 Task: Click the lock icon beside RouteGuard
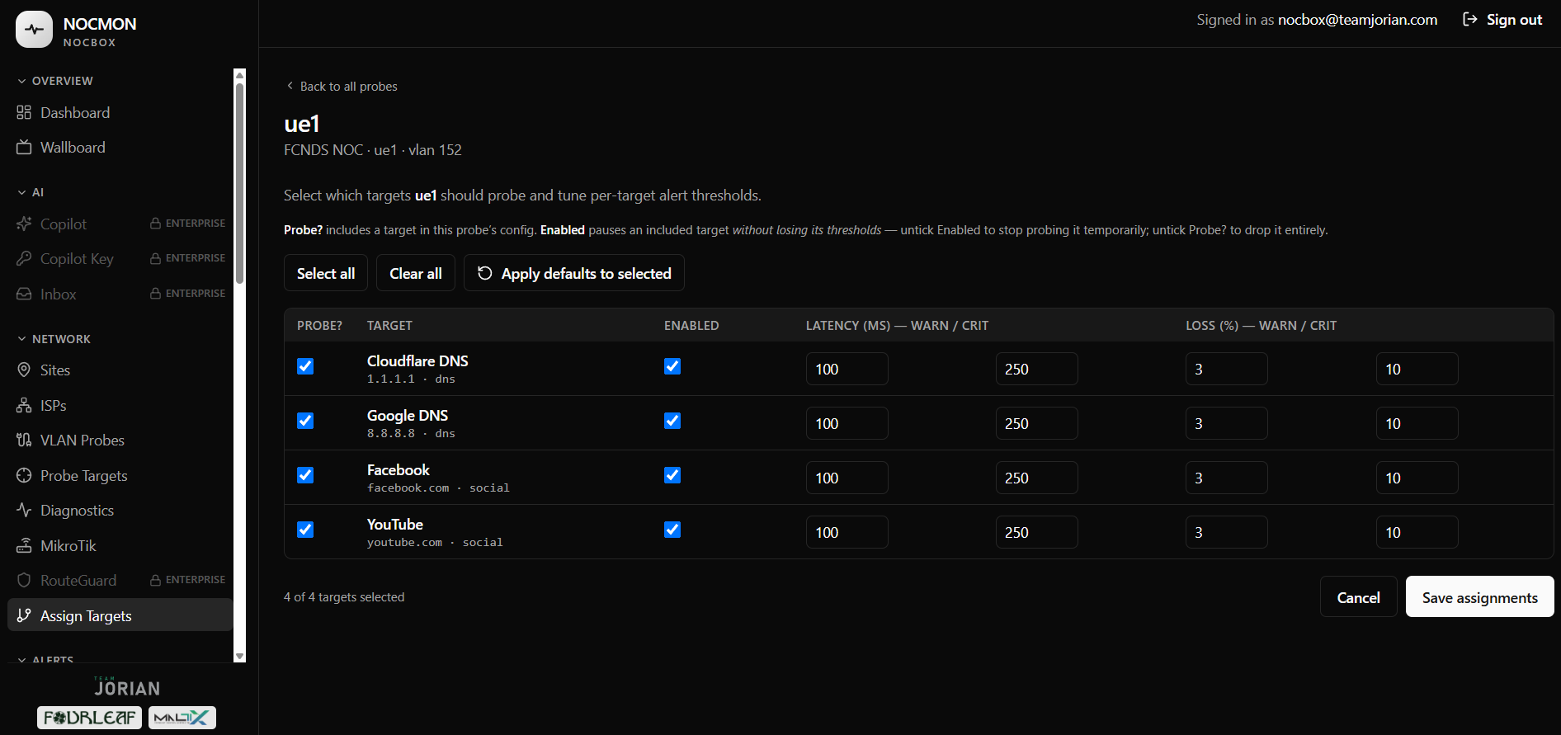pyautogui.click(x=155, y=580)
